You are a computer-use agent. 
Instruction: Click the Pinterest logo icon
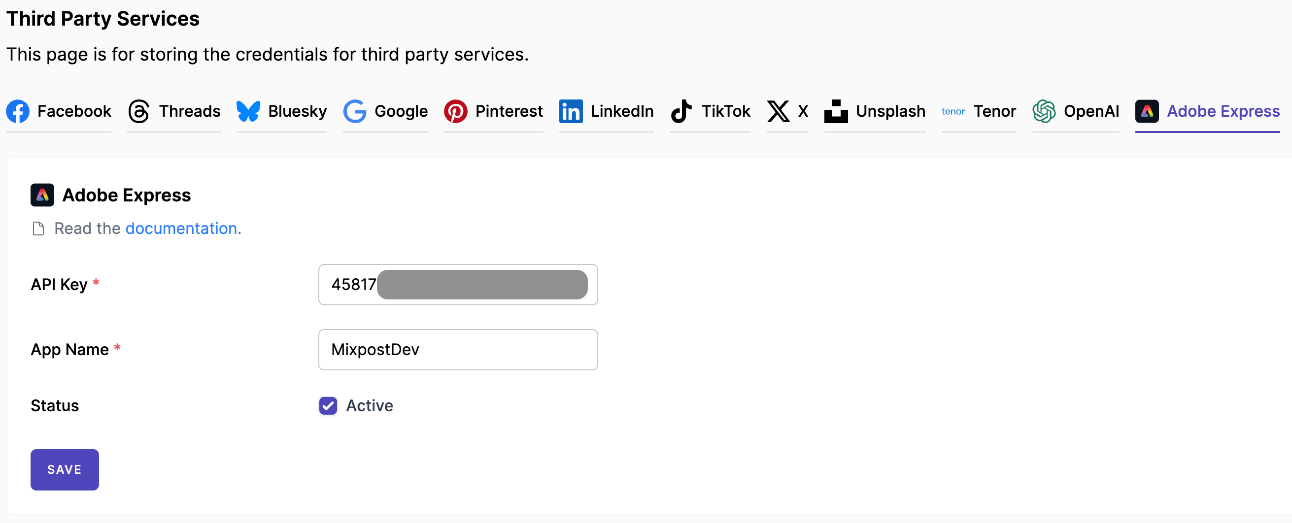tap(455, 111)
